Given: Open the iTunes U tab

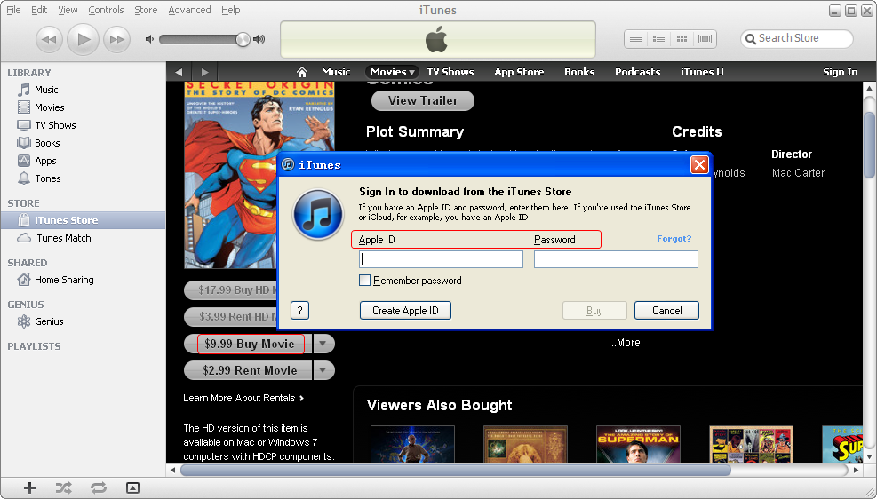Looking at the screenshot, I should (x=702, y=72).
